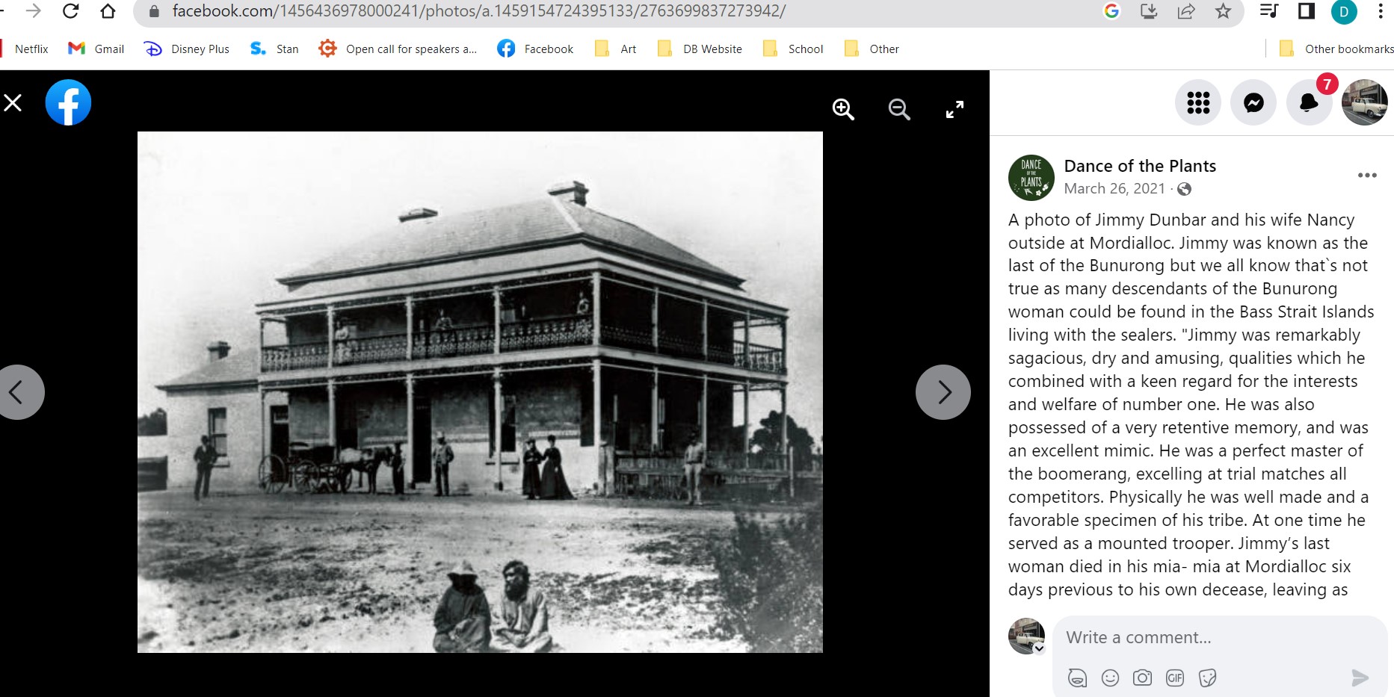Open the account profile picture menu
Screen dimensions: 1394x697
1364,102
